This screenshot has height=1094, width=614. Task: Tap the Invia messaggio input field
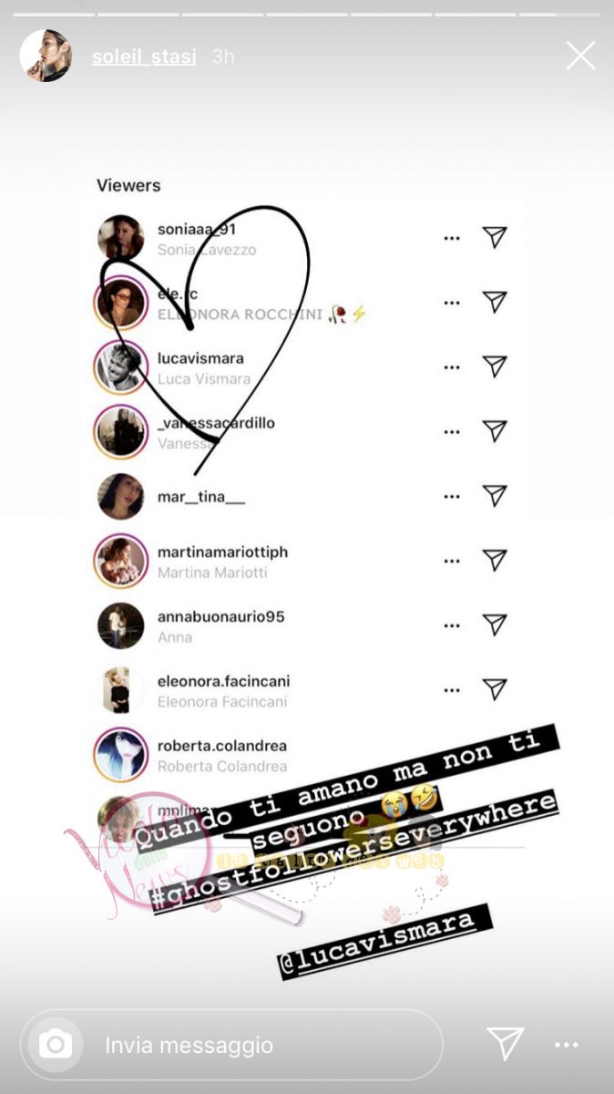[x=231, y=1045]
